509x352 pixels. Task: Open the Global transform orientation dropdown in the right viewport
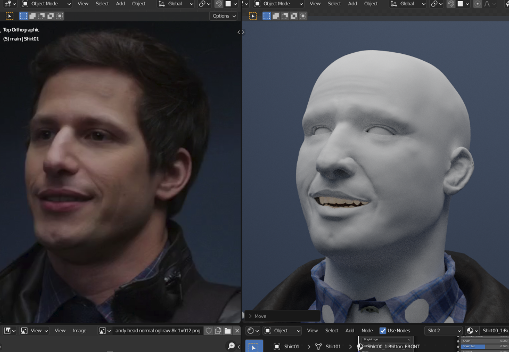(x=408, y=4)
